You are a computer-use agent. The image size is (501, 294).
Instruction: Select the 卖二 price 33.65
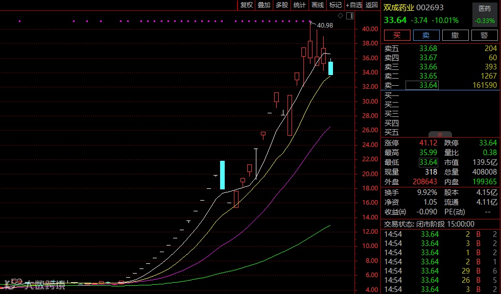pyautogui.click(x=428, y=76)
